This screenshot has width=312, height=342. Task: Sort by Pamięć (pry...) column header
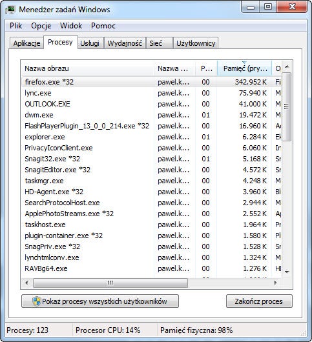click(245, 68)
